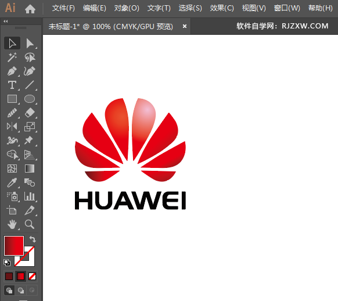Pick the Eyedropper tool

pos(12,182)
